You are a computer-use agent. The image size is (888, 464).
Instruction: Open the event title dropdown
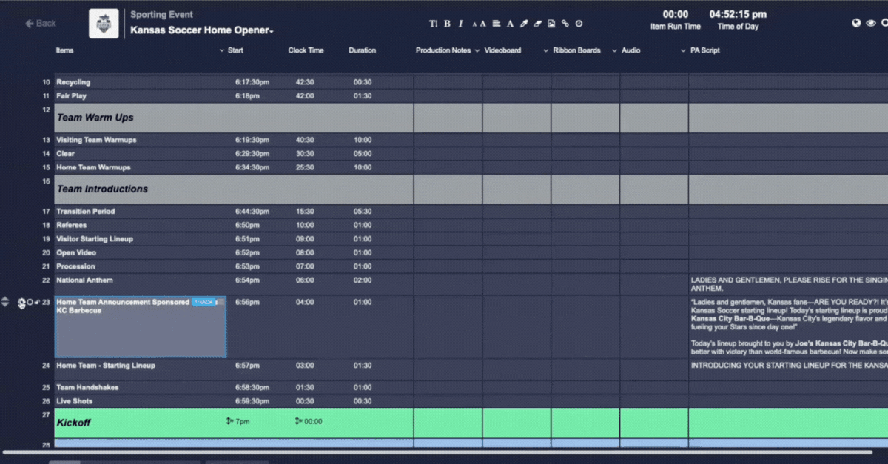[272, 31]
